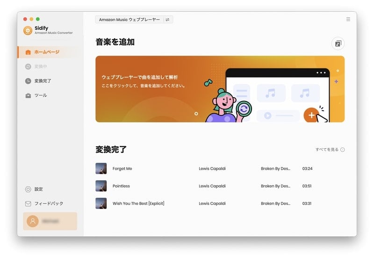Screen dimensions: 374x259
Task: Click the refresh disc icon in banner
Action: pyautogui.click(x=244, y=109)
